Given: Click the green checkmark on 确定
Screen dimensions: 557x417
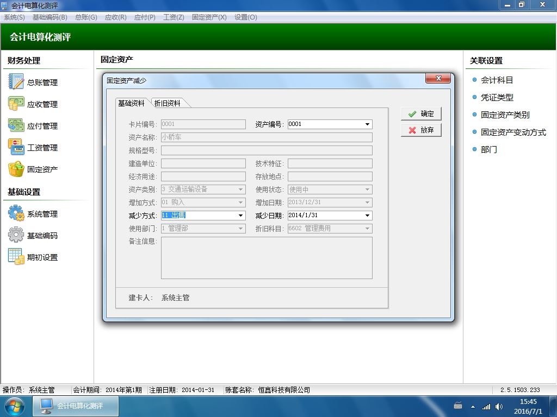Looking at the screenshot, I should 412,114.
